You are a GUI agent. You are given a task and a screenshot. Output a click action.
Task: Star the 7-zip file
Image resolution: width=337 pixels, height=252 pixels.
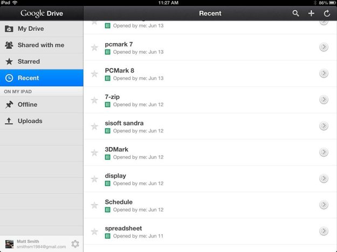click(x=94, y=100)
